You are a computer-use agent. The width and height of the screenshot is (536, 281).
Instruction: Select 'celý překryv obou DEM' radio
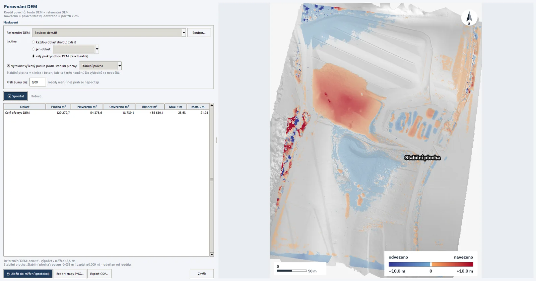pyautogui.click(x=33, y=56)
